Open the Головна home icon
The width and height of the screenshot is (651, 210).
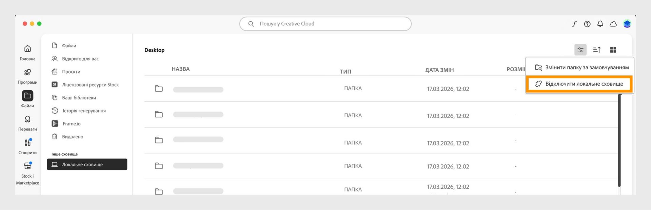click(x=27, y=49)
